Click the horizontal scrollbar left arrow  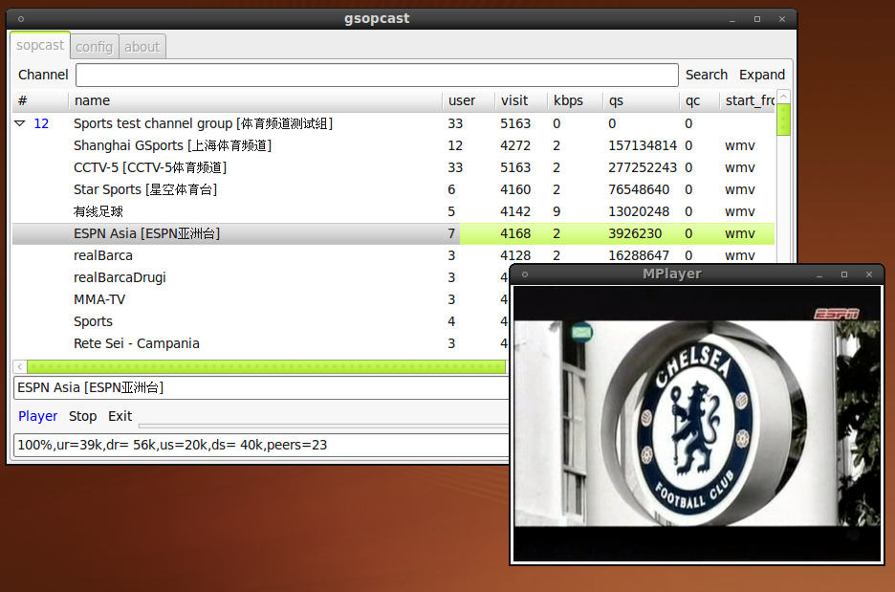[x=19, y=366]
